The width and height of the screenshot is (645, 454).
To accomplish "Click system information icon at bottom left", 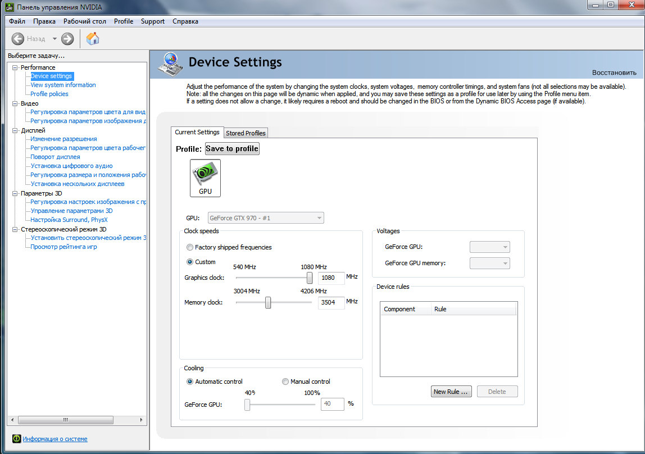I will pyautogui.click(x=16, y=439).
